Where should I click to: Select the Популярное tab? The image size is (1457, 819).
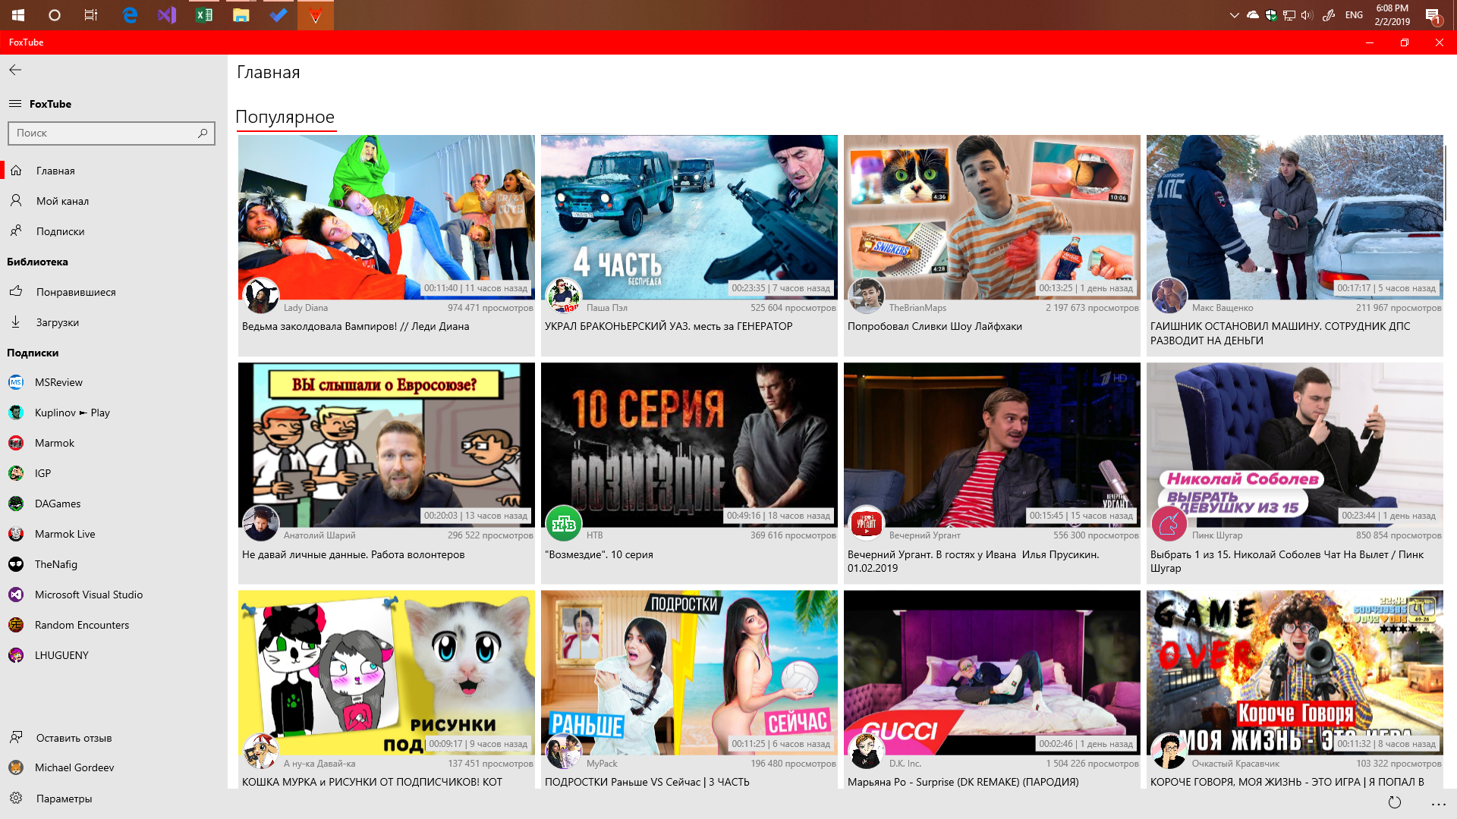285,117
